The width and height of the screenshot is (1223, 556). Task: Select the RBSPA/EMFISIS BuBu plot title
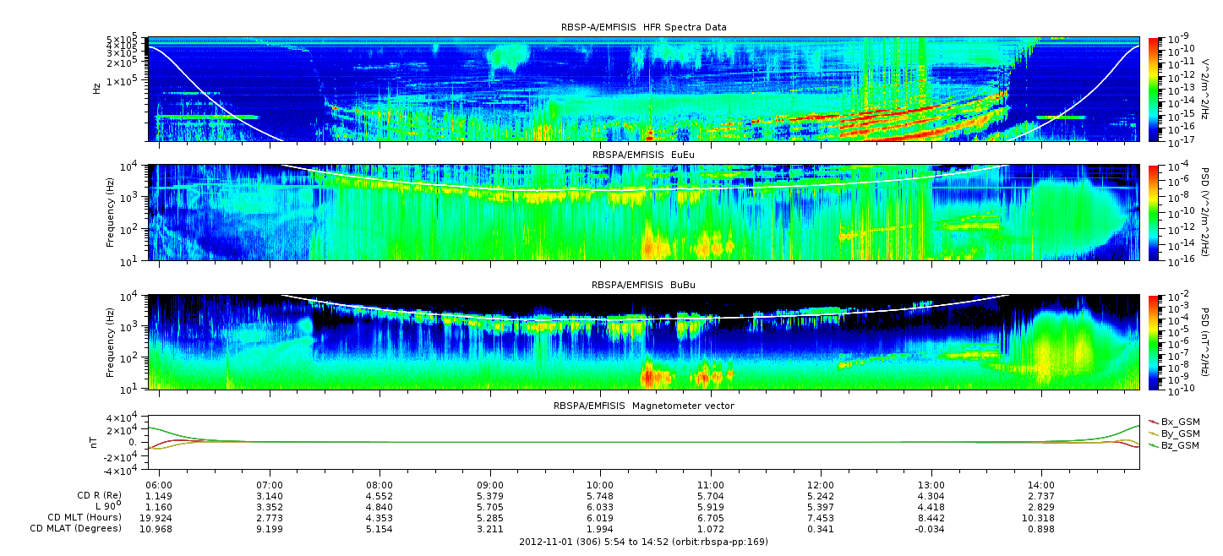(643, 286)
